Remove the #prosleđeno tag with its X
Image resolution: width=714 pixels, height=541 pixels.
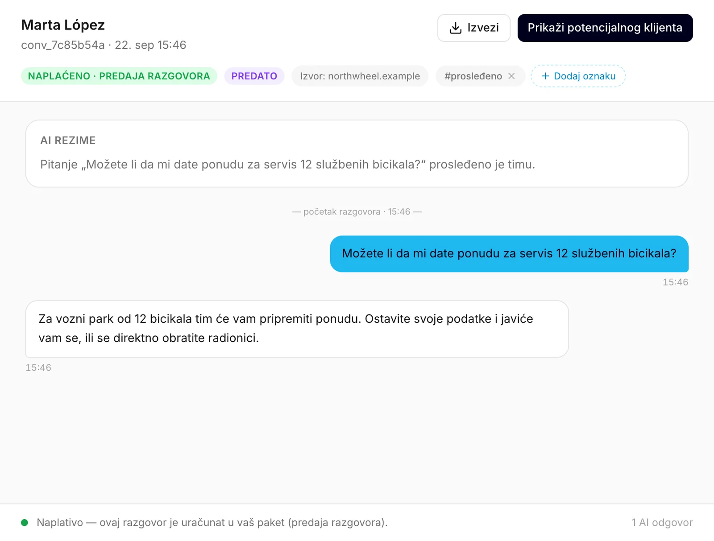511,76
